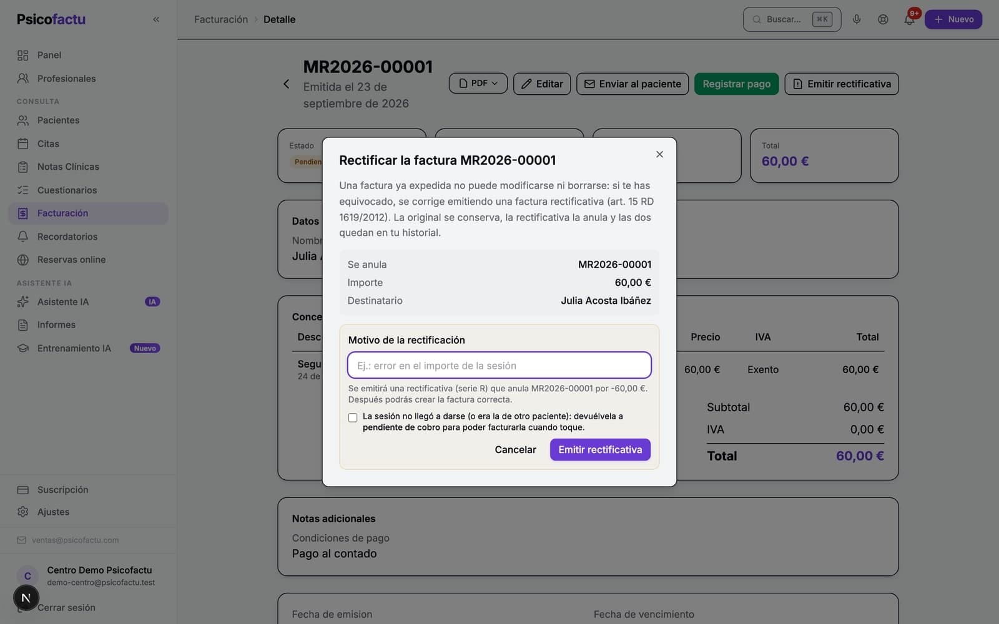Viewport: 999px width, 624px height.
Task: Click the Psicofactu logo
Action: click(x=51, y=19)
